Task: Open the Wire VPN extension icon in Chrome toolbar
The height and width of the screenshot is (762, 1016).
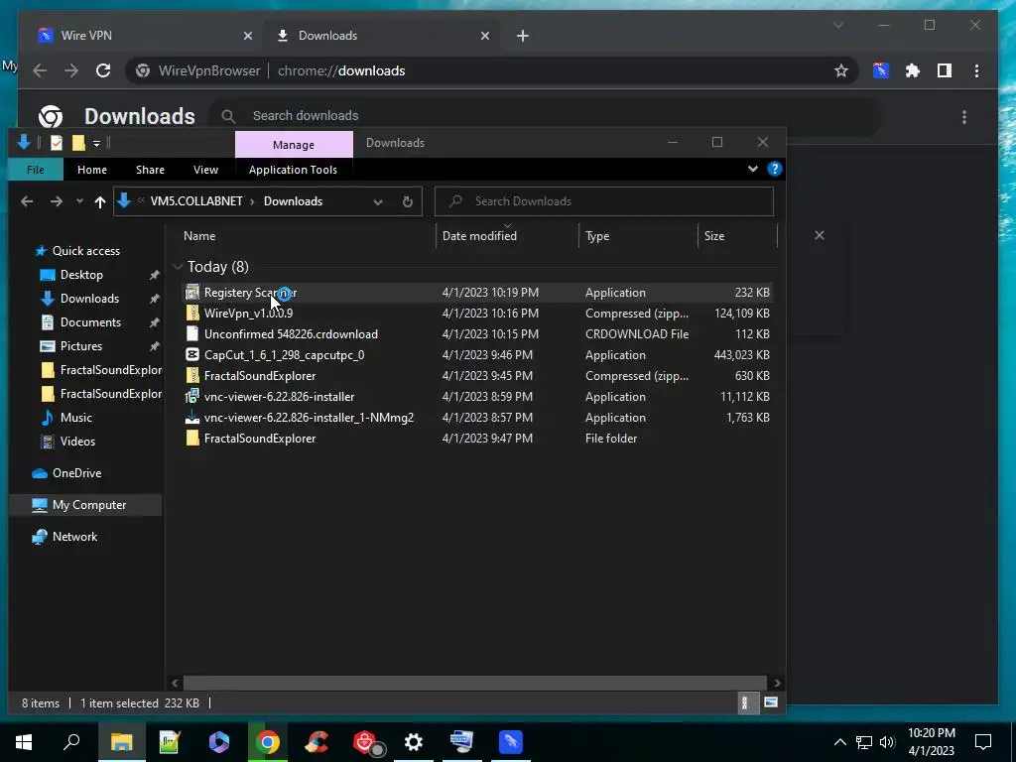Action: point(881,70)
